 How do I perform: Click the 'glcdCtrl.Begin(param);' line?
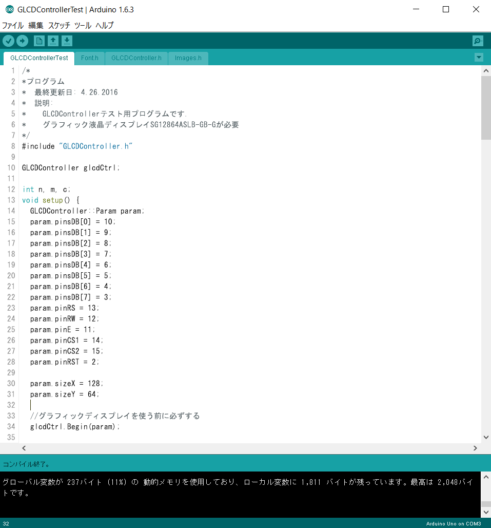tap(75, 426)
